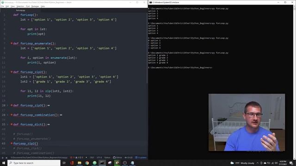The width and height of the screenshot is (296, 166).
Task: Click the fold ellipsis after forLoop_zip3():
Action: coord(49,106)
